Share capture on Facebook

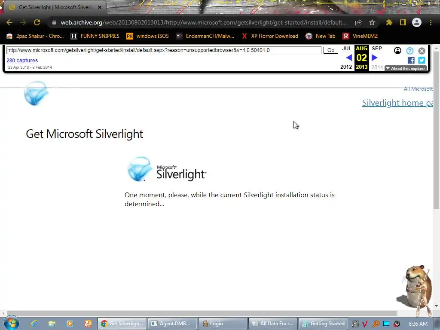[411, 60]
